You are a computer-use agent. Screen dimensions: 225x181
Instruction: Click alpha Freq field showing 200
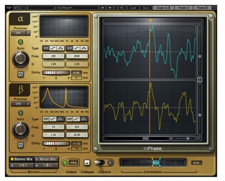53,56
